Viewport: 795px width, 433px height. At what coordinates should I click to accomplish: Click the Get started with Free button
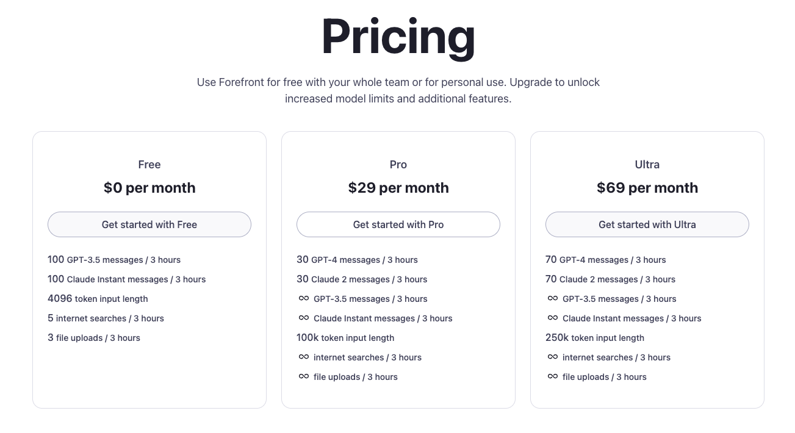pos(149,224)
